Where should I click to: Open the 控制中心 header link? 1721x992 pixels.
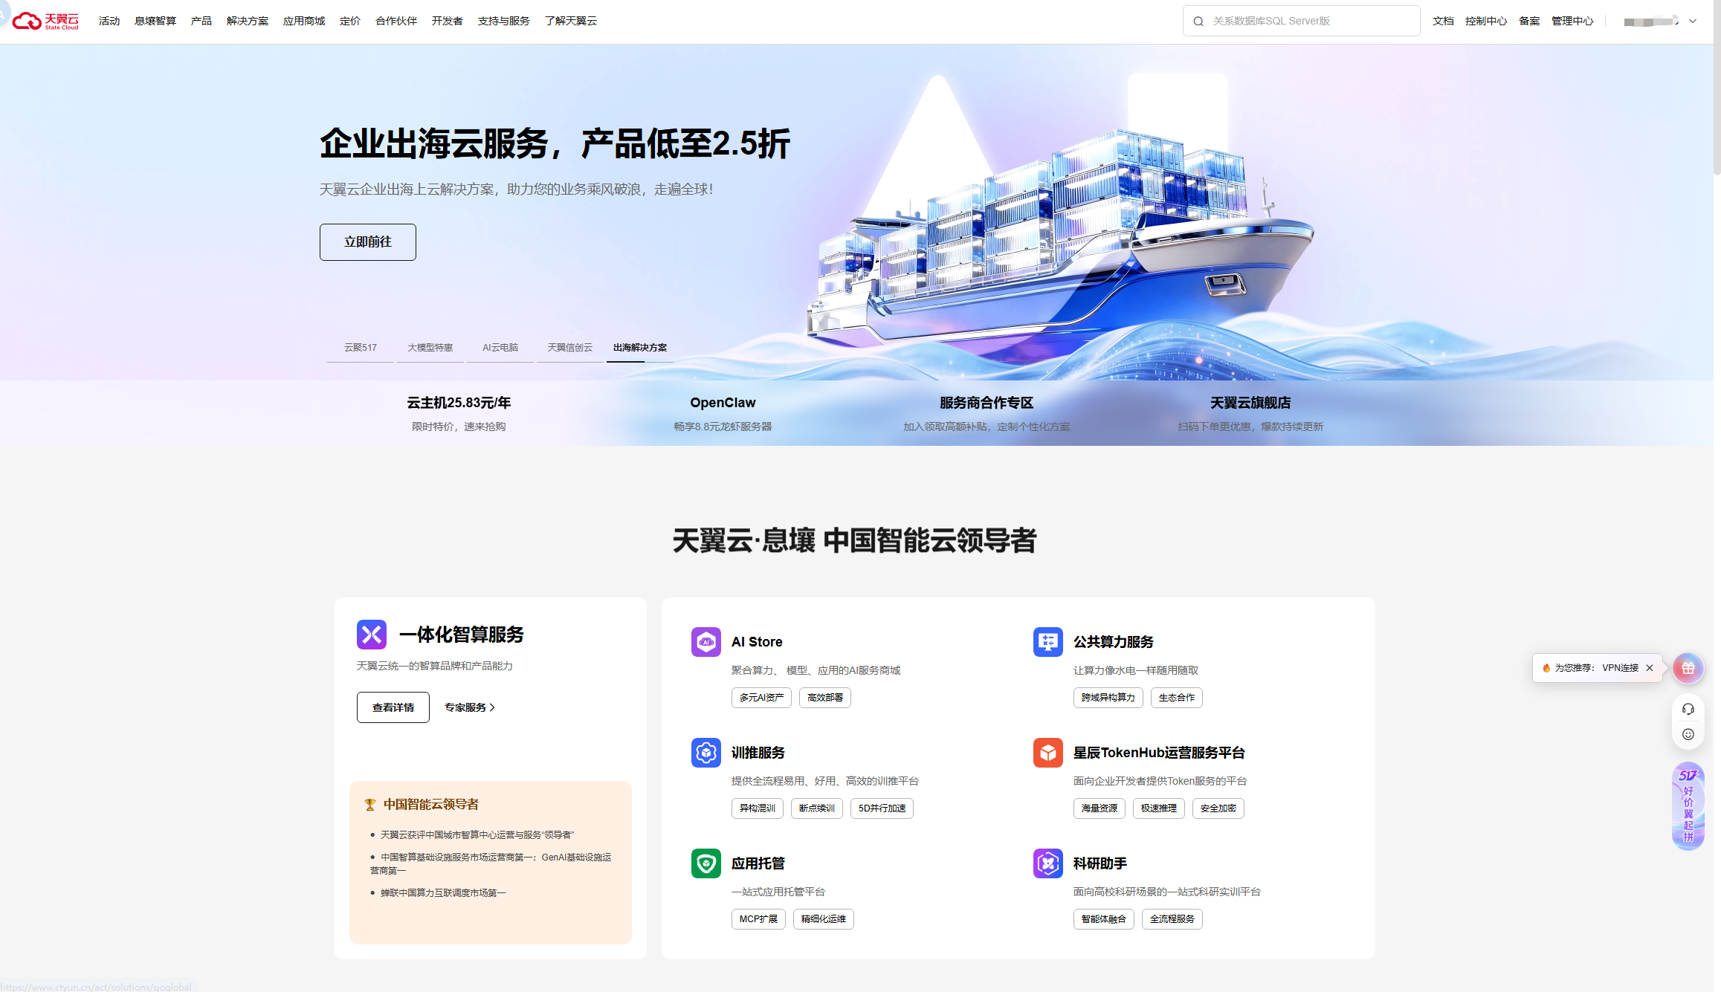1486,21
